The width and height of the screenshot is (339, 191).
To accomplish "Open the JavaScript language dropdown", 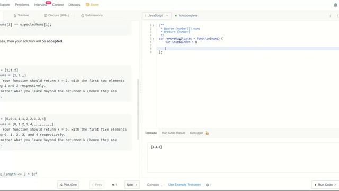I will click(x=157, y=16).
